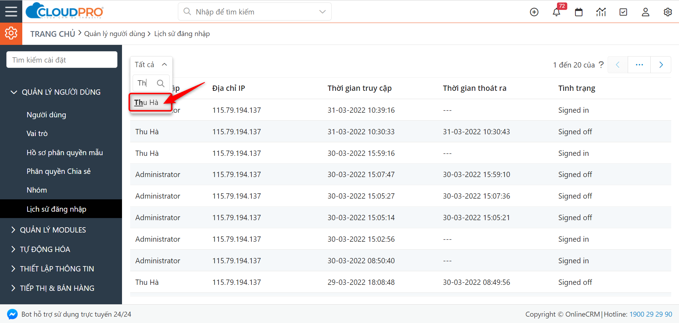Click access time 31-03-2022 10:39:16
Viewport: 679px width, 323px height.
click(361, 110)
